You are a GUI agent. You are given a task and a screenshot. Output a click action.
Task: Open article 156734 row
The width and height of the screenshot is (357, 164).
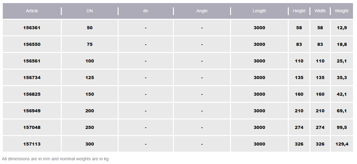coord(32,78)
